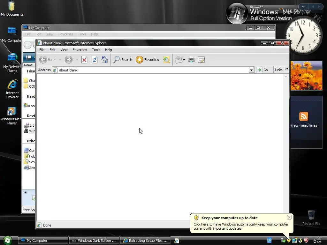Open the Address bar dropdown arrow
The width and height of the screenshot is (327, 245).
[x=251, y=70]
